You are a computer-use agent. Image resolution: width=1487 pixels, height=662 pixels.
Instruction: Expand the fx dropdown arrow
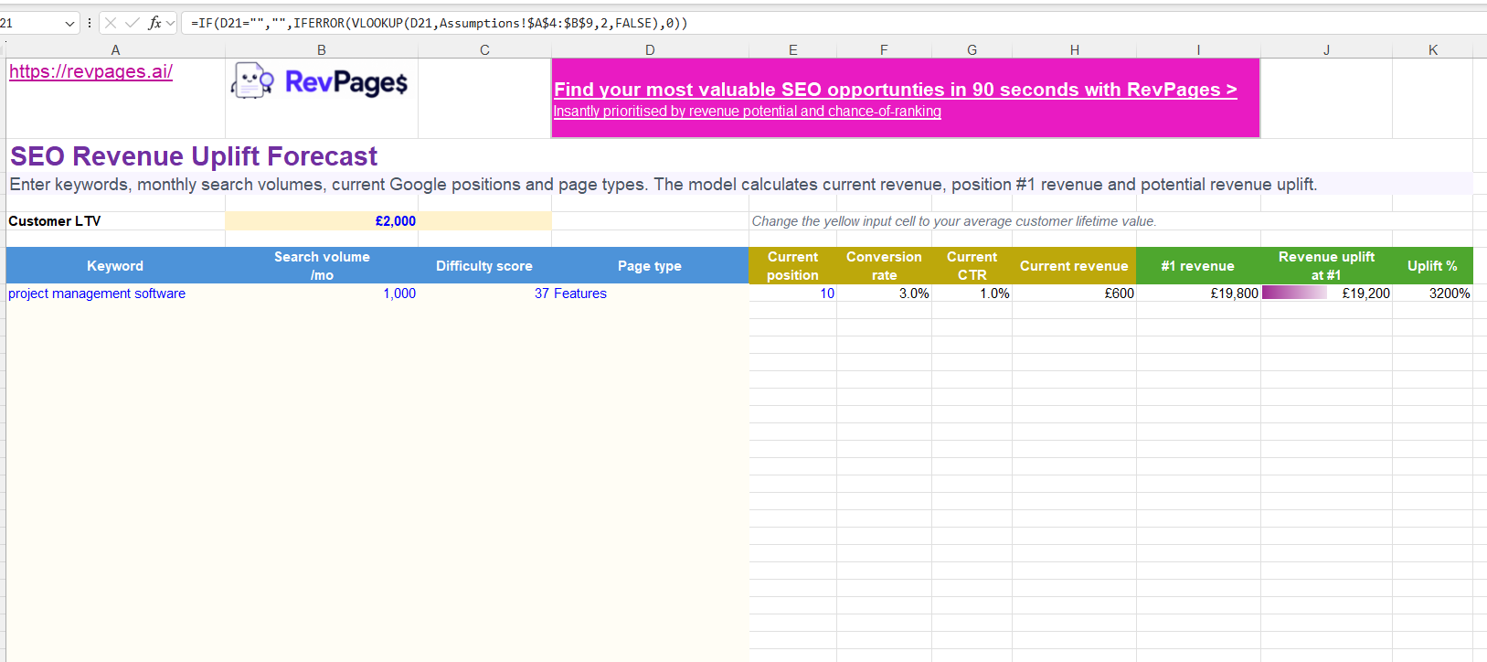pyautogui.click(x=170, y=23)
